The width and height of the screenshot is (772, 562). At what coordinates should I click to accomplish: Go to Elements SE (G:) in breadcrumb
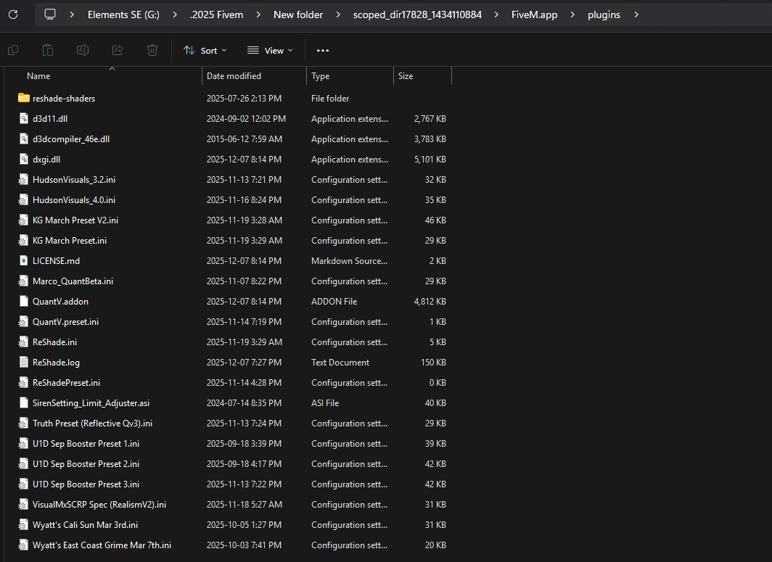coord(122,15)
